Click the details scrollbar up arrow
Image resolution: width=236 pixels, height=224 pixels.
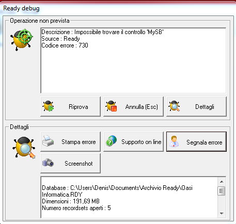pos(222,182)
